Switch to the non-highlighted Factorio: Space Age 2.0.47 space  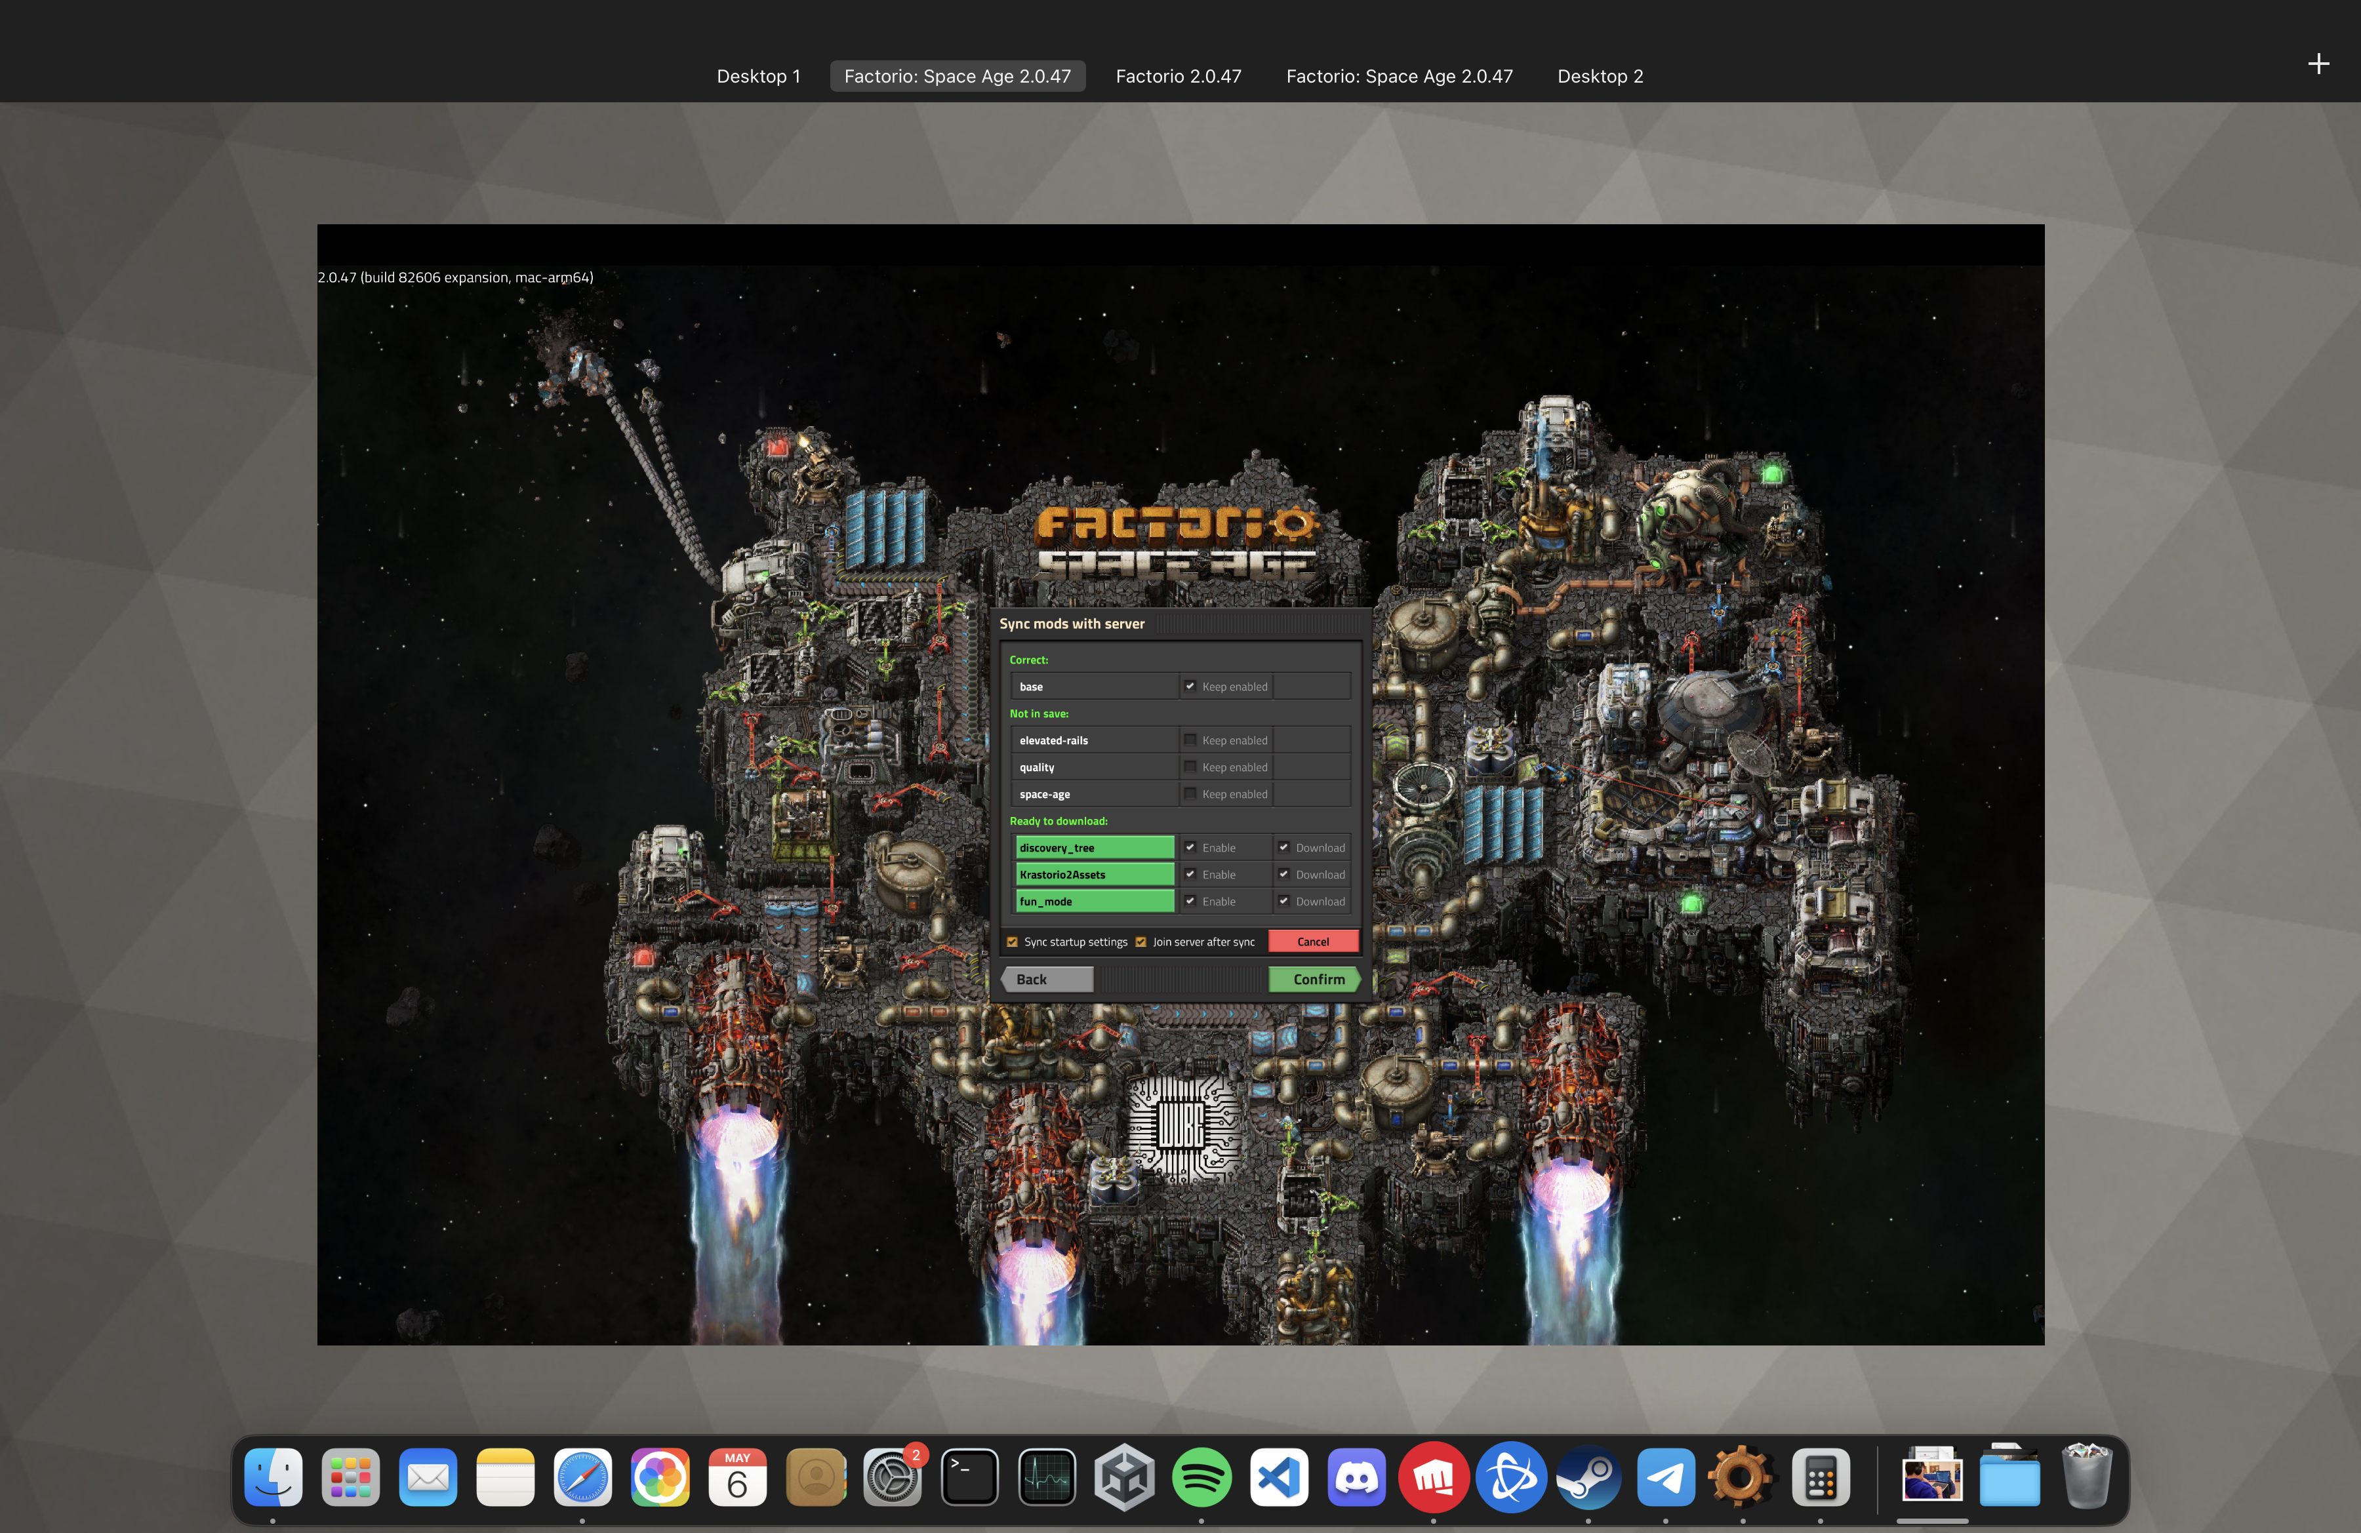(x=1399, y=76)
